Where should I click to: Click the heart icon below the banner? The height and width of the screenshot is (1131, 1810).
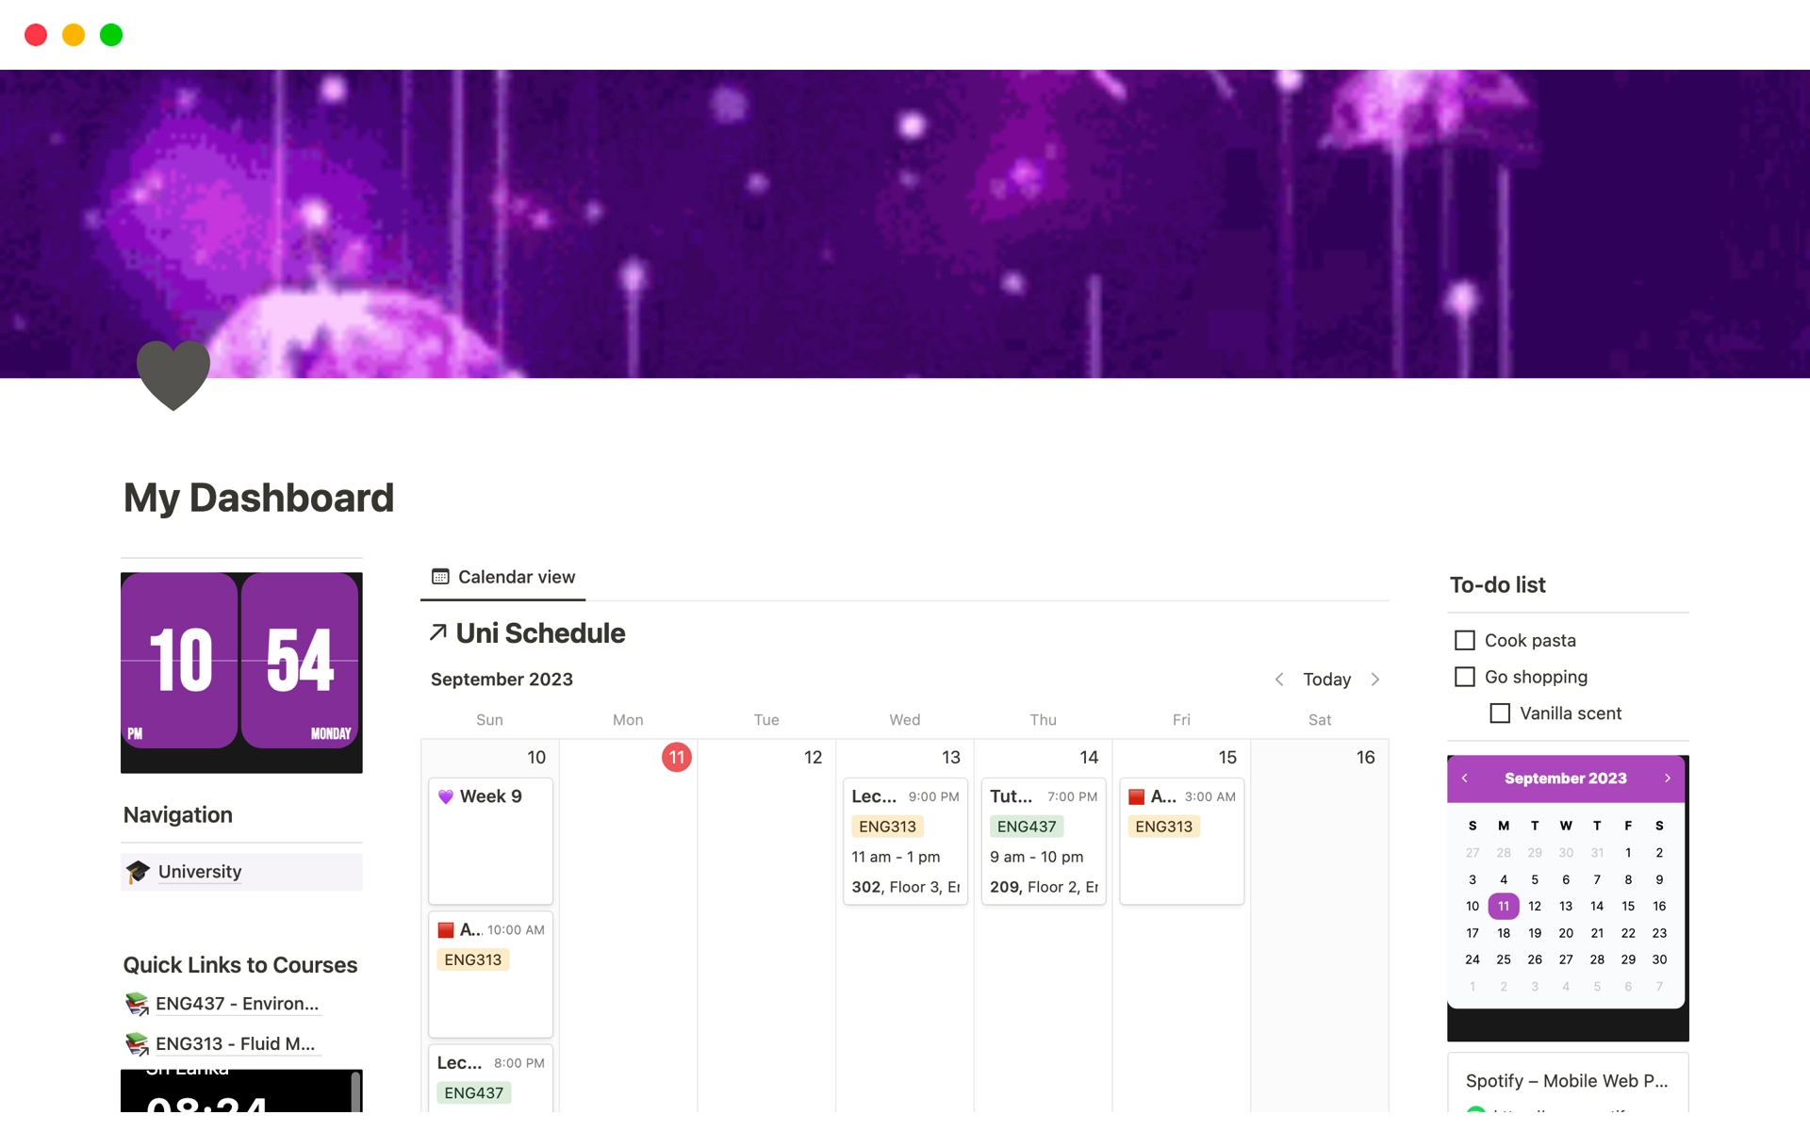tap(172, 378)
